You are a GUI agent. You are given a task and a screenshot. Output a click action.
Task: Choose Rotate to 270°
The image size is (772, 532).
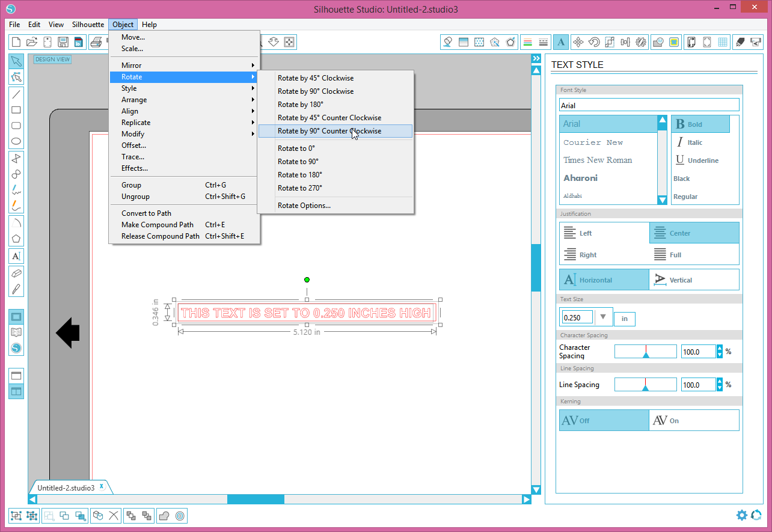[335, 188]
